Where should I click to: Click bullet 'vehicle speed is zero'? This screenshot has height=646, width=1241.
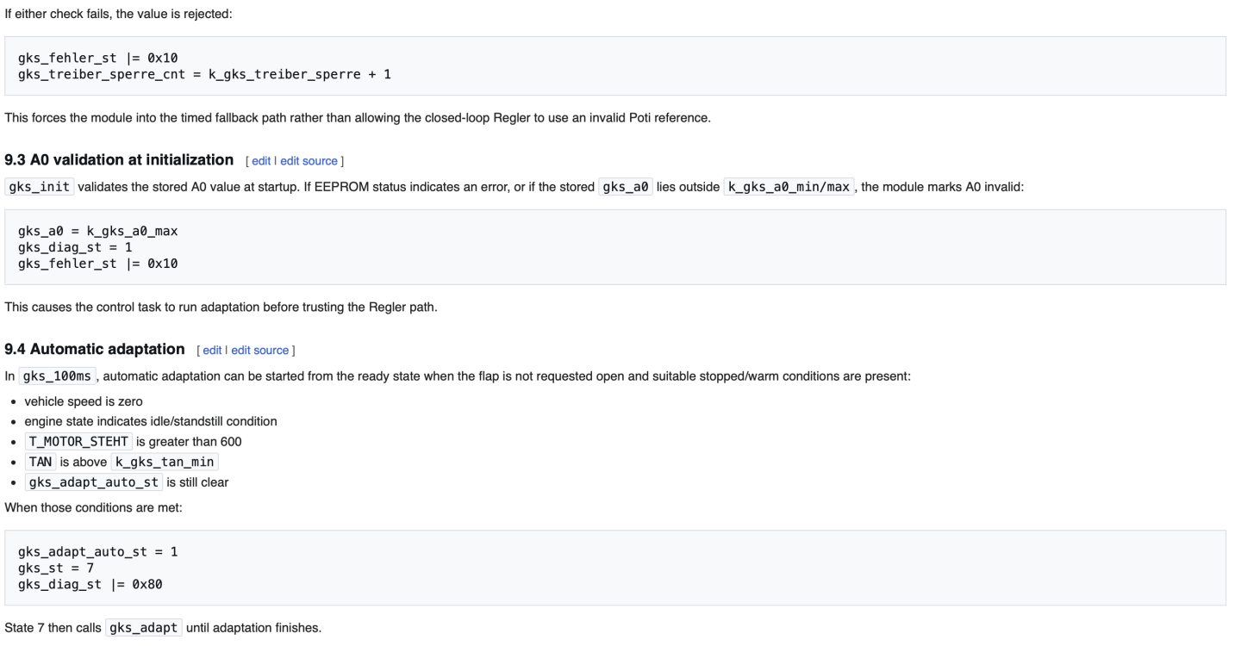click(x=84, y=401)
